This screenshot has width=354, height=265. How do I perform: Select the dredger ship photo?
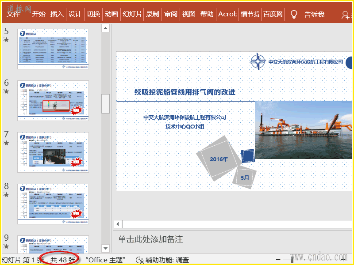point(304,130)
